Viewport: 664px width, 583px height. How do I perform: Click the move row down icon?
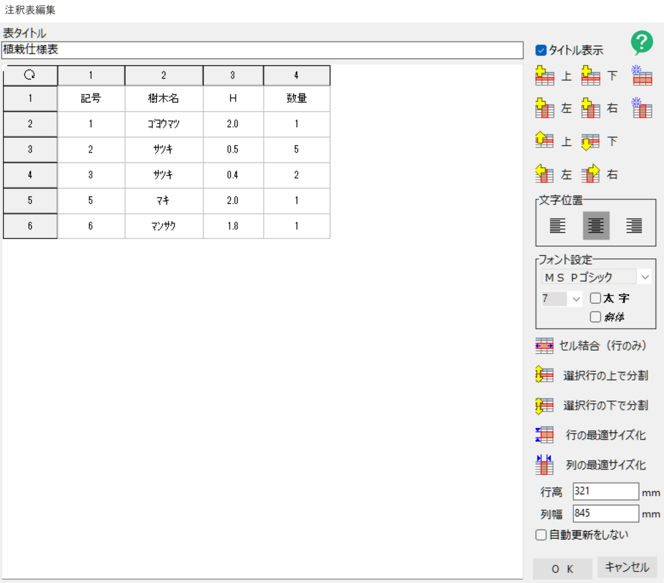click(x=590, y=142)
